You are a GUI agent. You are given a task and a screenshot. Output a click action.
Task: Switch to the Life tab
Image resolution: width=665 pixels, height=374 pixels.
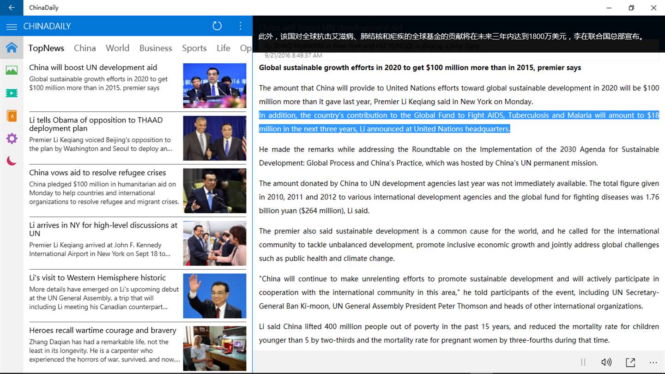point(224,48)
